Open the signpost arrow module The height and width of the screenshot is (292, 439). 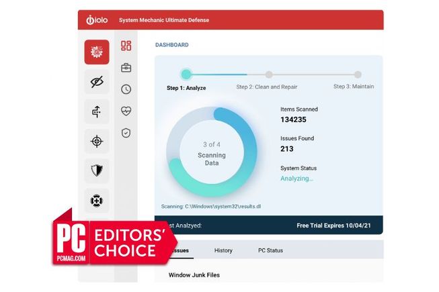pyautogui.click(x=97, y=112)
